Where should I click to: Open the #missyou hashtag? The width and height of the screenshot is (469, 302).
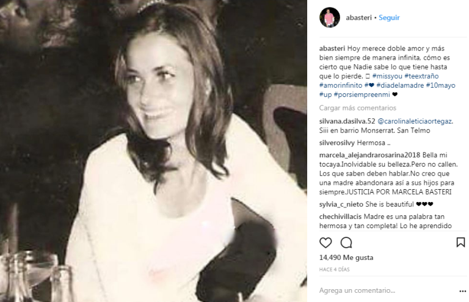tap(387, 76)
